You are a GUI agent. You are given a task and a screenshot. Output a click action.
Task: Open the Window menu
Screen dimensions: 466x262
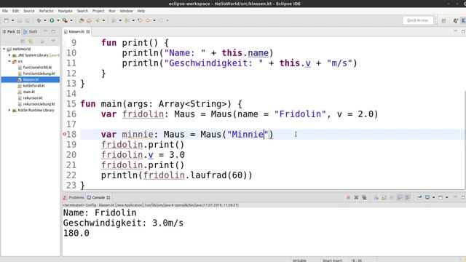126,11
